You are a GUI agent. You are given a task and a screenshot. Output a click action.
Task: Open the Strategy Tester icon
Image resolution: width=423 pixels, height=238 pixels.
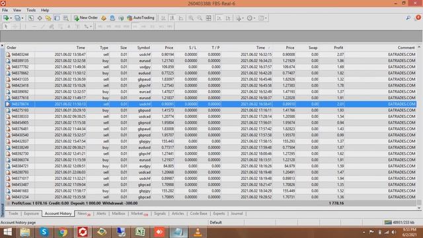pos(65,18)
